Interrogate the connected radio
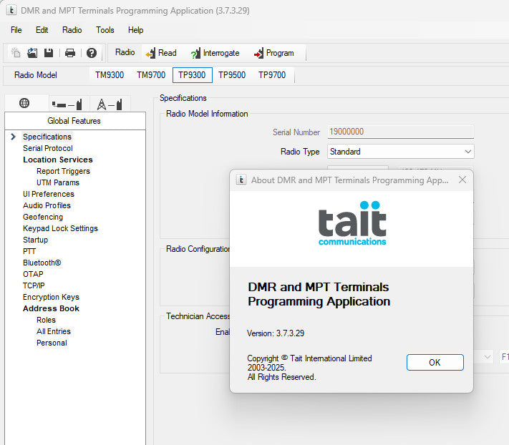 click(215, 53)
